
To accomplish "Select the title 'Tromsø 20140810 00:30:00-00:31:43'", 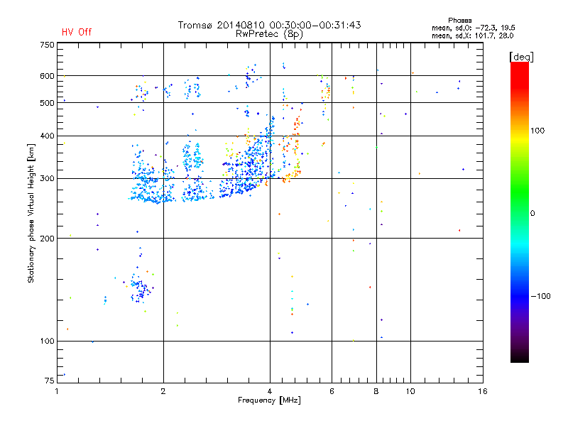I will [x=269, y=25].
